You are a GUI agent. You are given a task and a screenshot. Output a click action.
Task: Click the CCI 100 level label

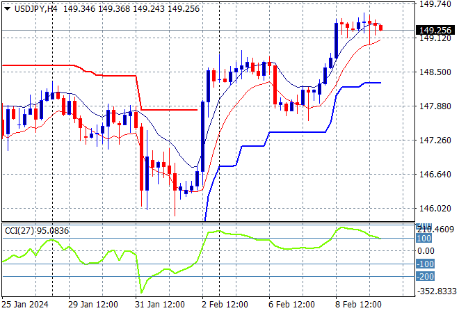pos(424,239)
